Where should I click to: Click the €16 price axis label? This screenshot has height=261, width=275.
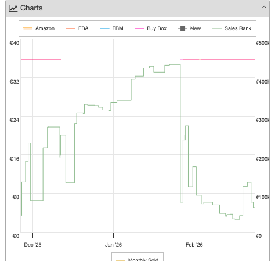tap(15, 159)
